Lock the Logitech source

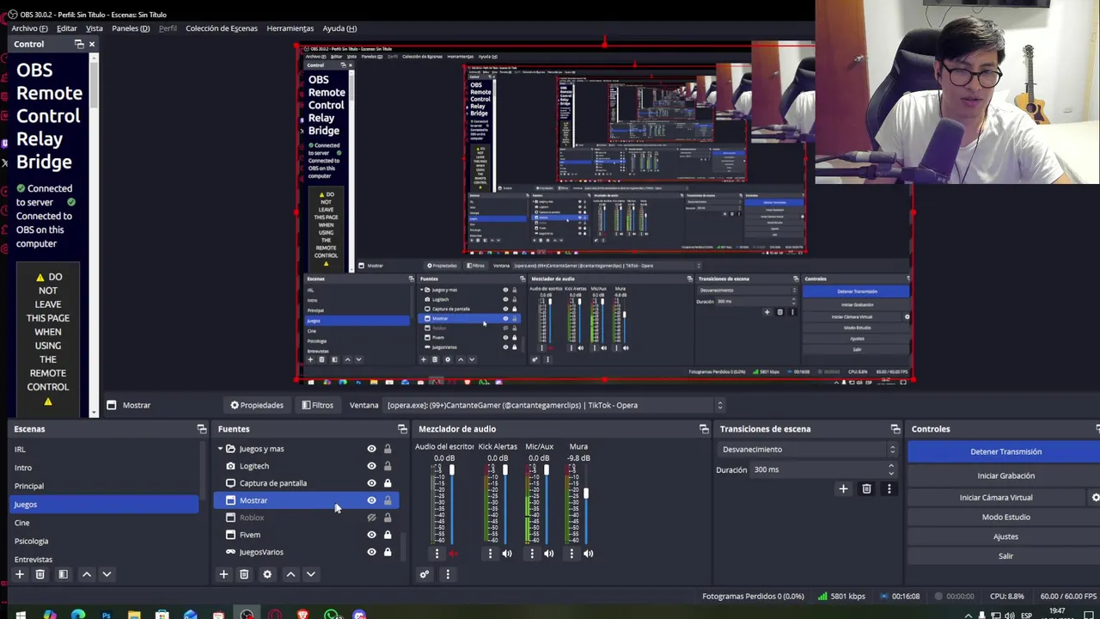tap(388, 466)
